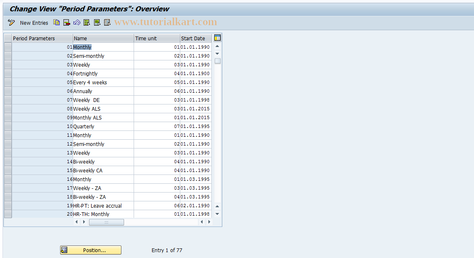Click the Annually name field

click(103, 91)
